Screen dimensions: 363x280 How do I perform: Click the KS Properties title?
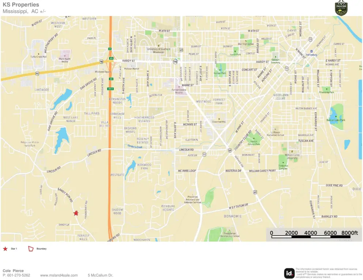coord(21,5)
